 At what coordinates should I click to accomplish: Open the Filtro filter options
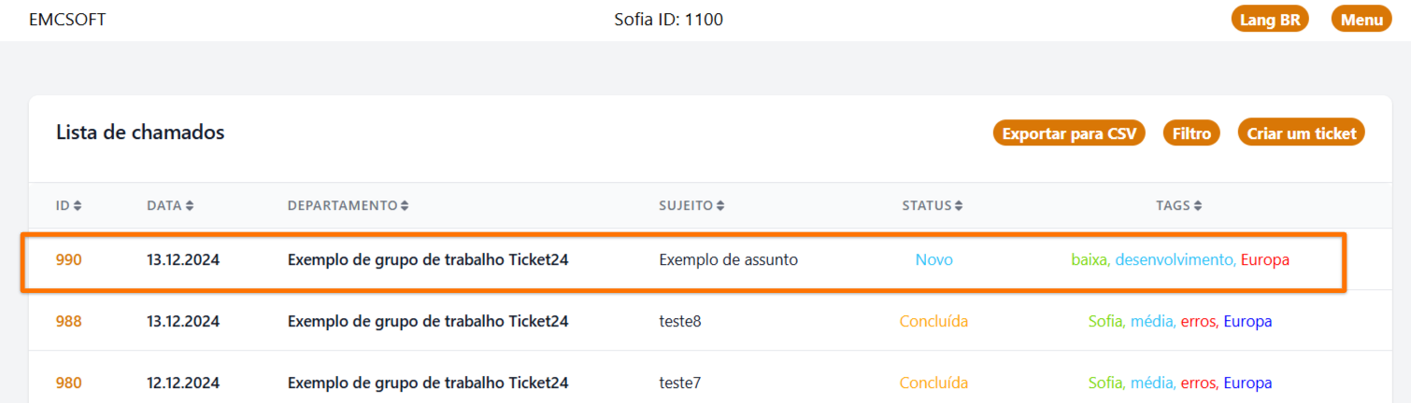point(1191,133)
